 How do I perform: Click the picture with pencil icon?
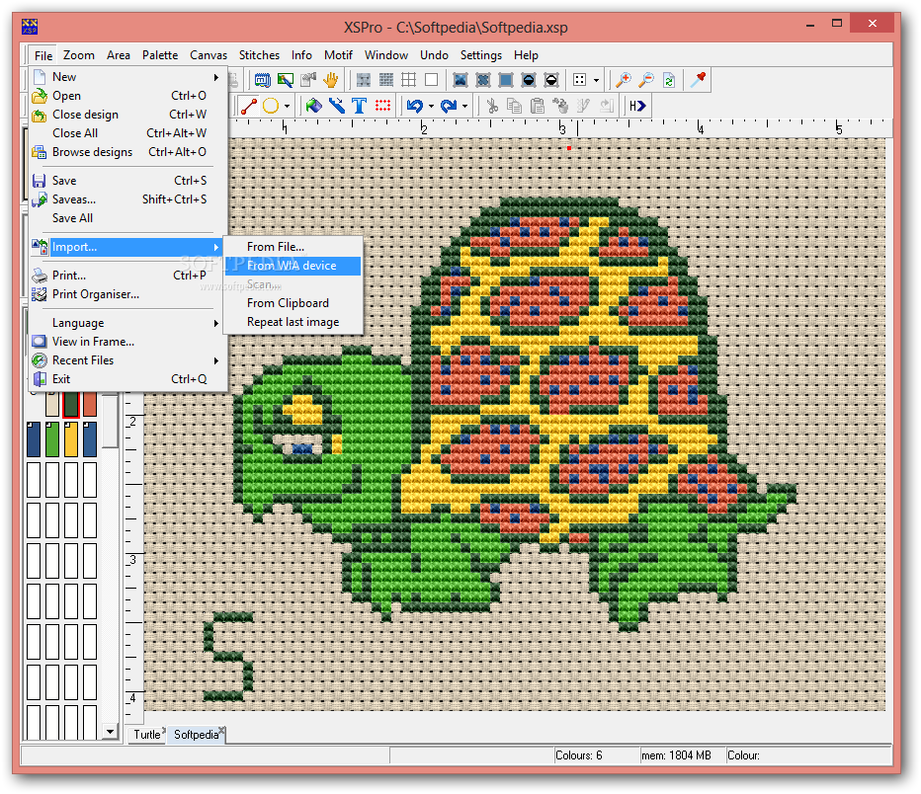pos(286,80)
